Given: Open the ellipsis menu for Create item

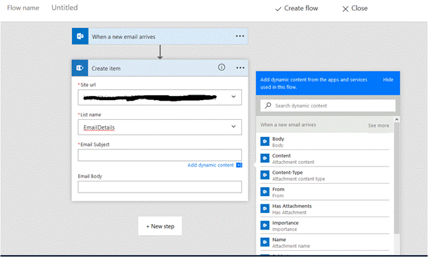Looking at the screenshot, I should point(240,68).
